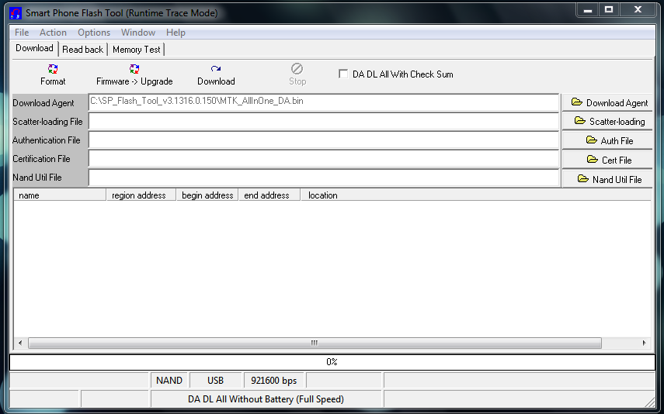Click the location column header
Screen dimensions: 664x414
coord(475,195)
